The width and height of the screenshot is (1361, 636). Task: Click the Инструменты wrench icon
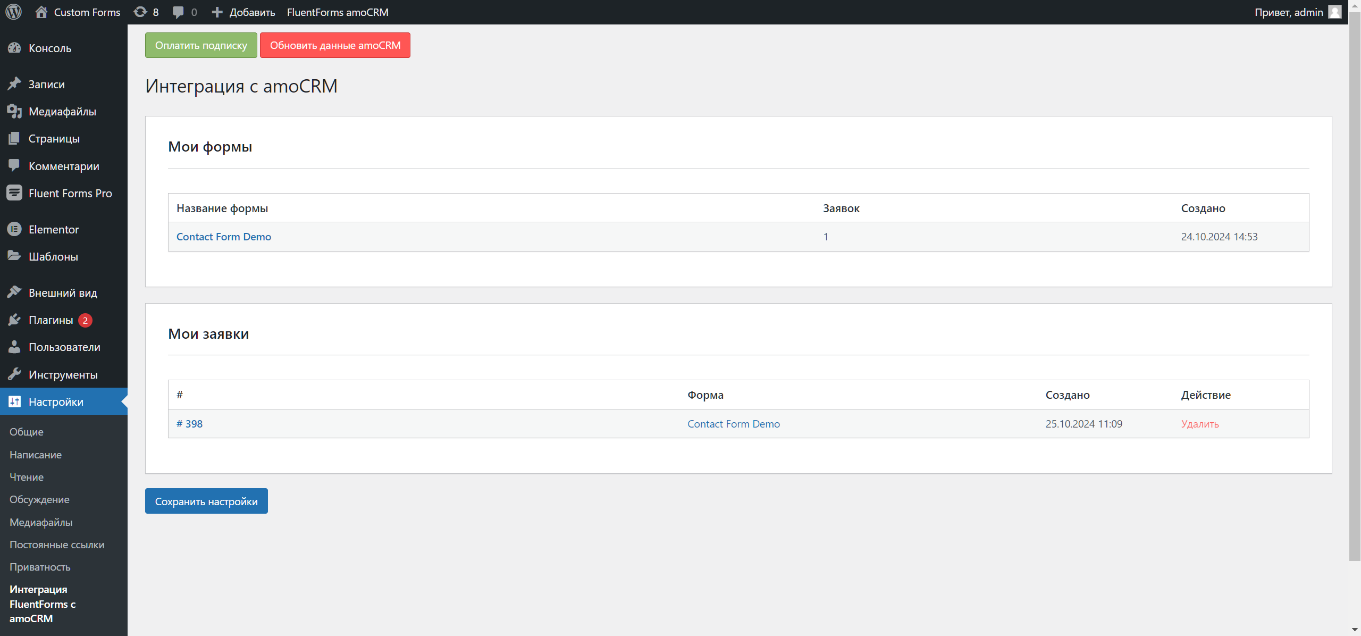pyautogui.click(x=14, y=374)
